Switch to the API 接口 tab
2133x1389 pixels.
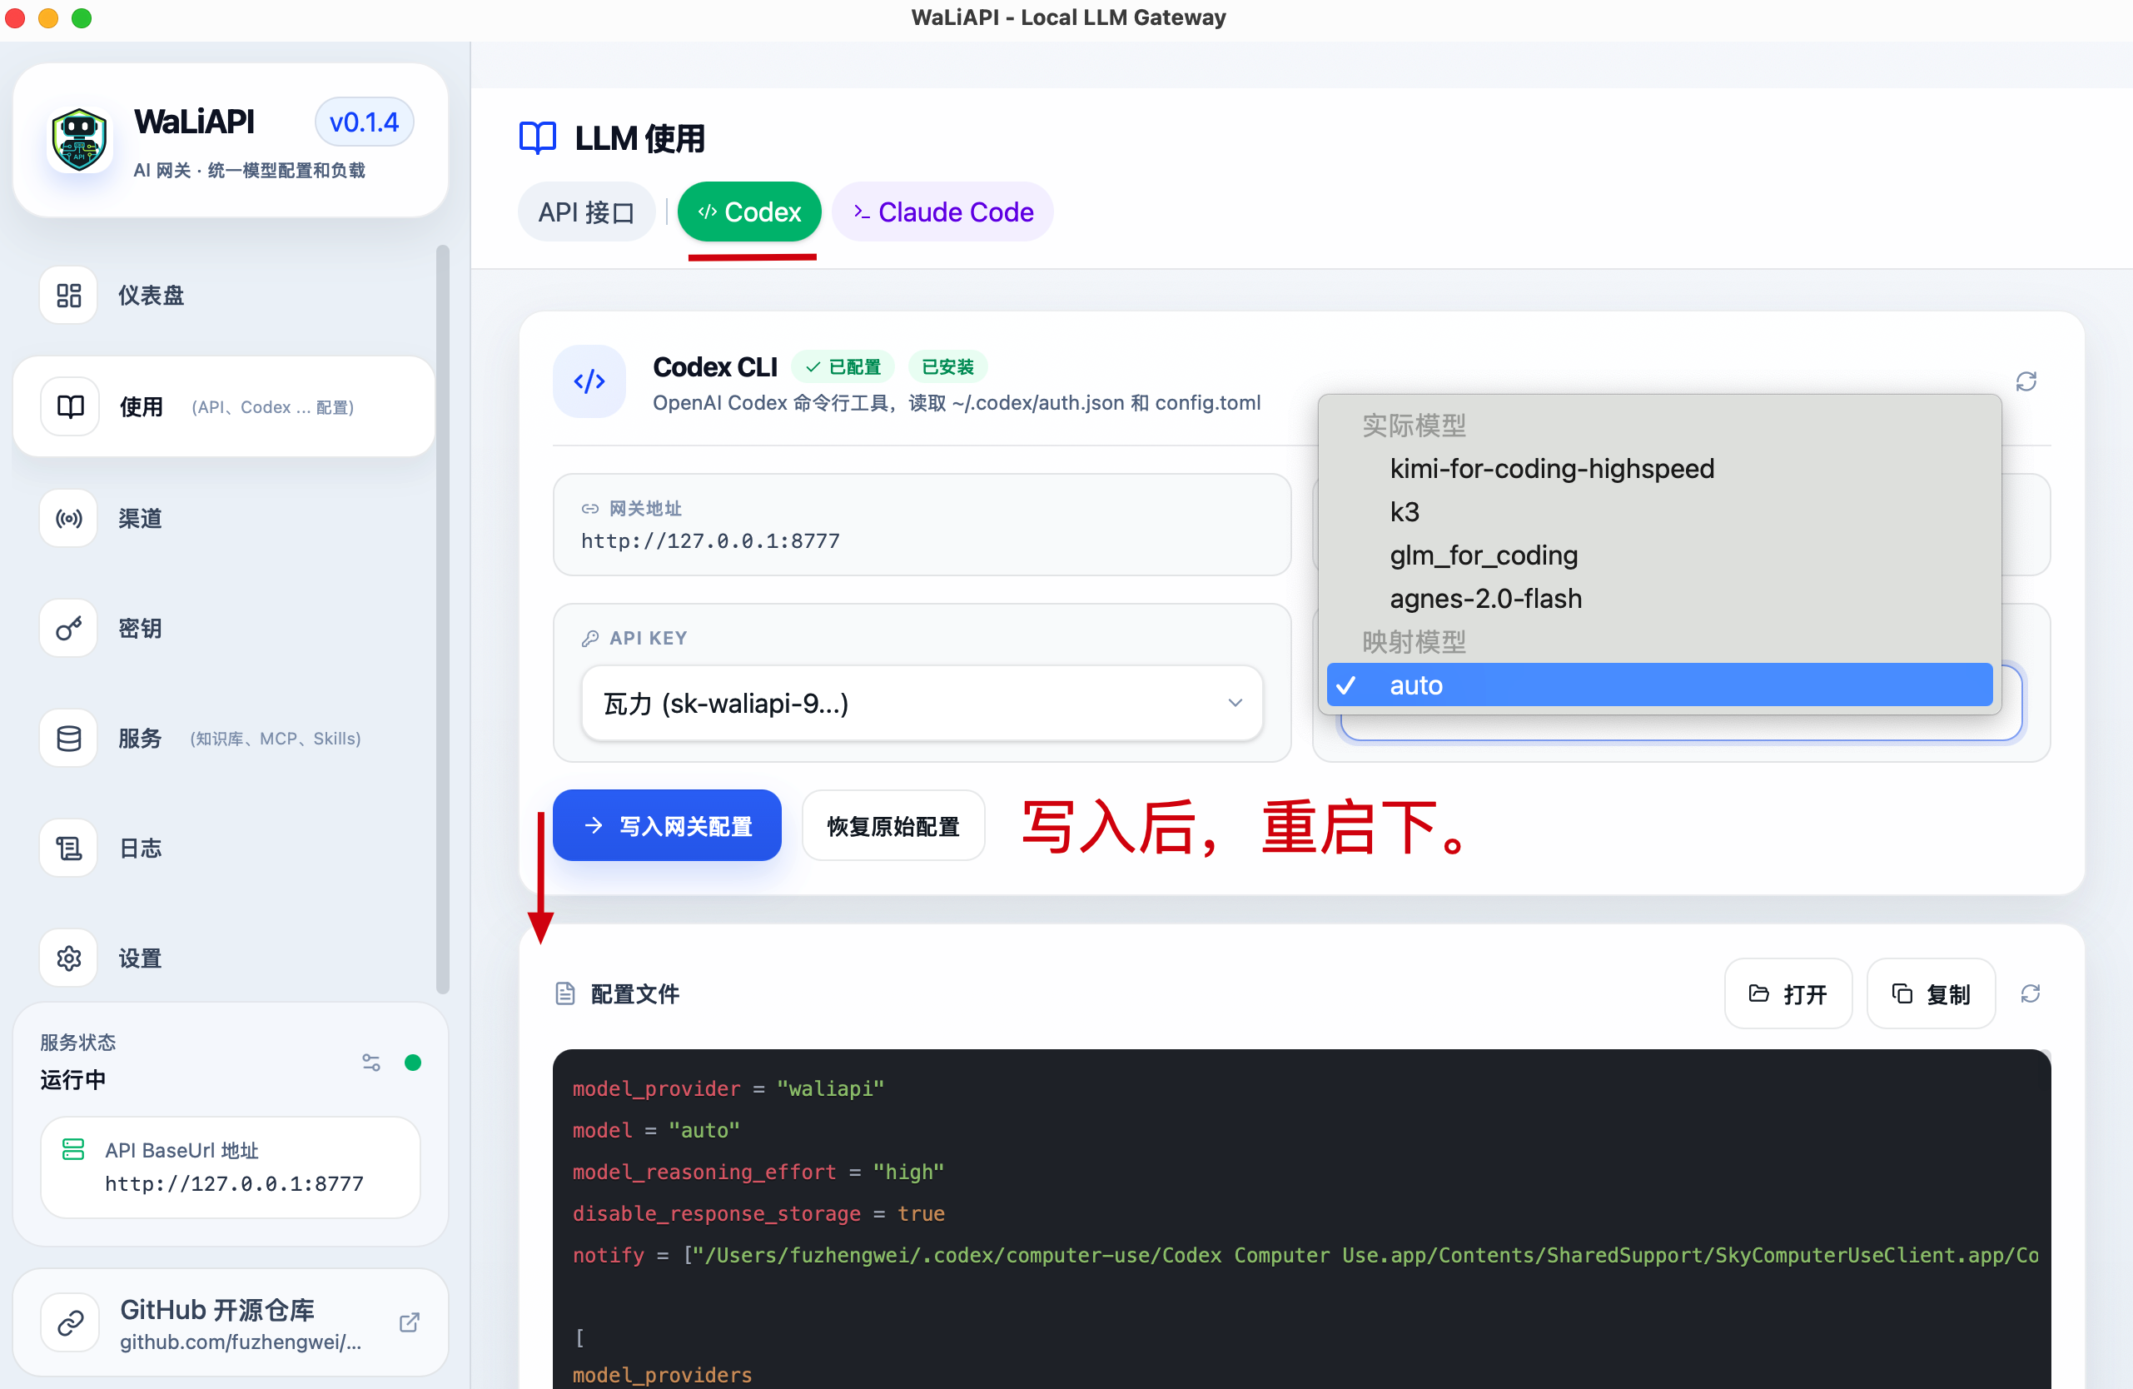click(586, 212)
